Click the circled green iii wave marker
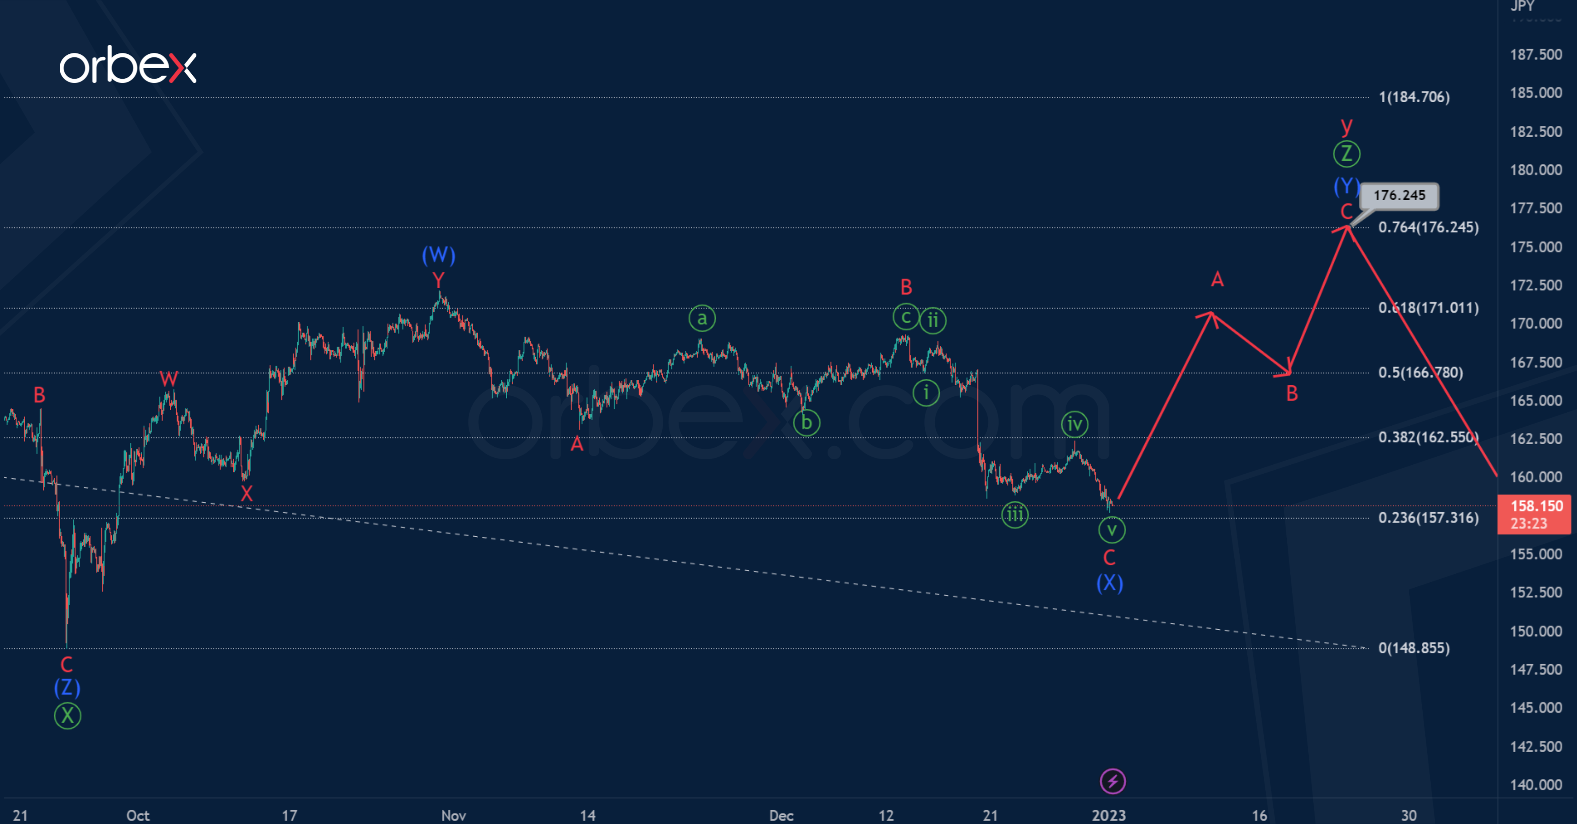Viewport: 1577px width, 824px height. click(1015, 514)
